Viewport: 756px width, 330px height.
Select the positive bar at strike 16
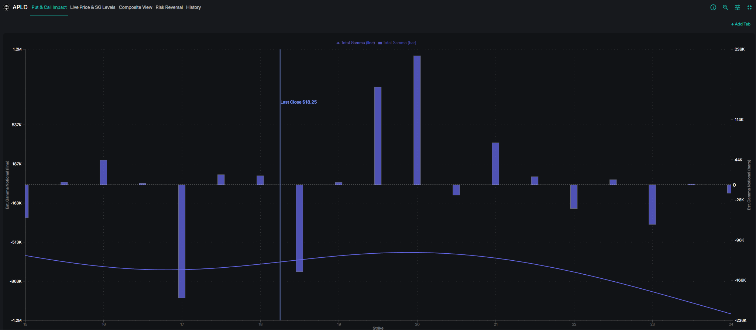coord(103,172)
